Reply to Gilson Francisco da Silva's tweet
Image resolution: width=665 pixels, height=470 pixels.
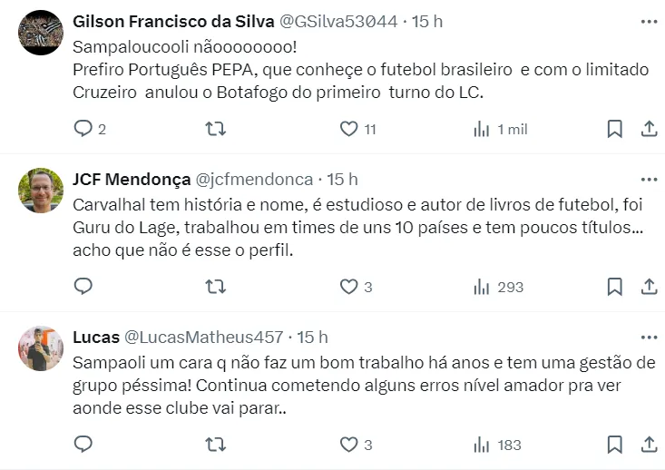coord(83,129)
